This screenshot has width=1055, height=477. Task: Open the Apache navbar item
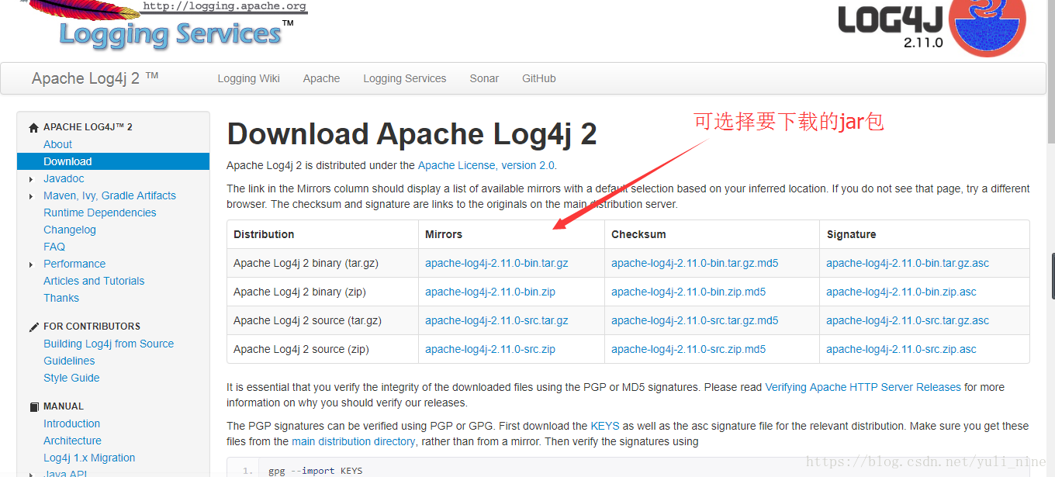pos(321,78)
